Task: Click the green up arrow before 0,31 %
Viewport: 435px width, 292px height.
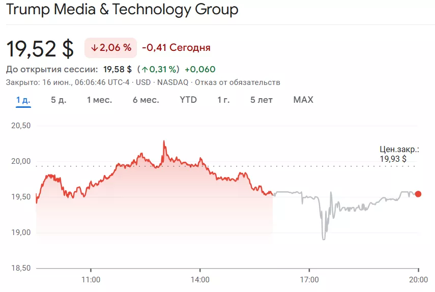Action: coord(145,69)
